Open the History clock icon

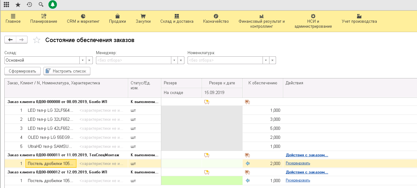pyautogui.click(x=29, y=5)
